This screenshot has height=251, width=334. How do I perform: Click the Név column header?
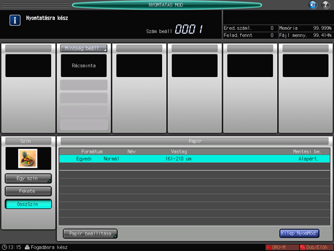point(131,151)
